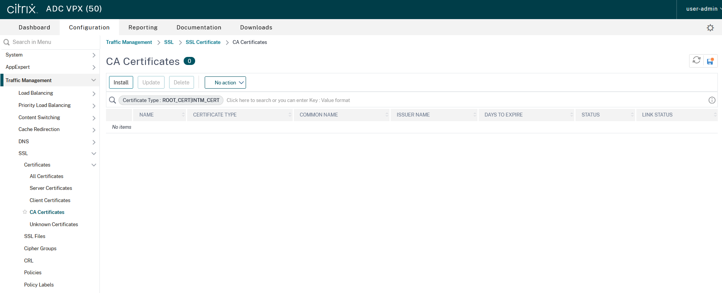Sort by DAYS TO EXPIRE column arrows

(572, 115)
